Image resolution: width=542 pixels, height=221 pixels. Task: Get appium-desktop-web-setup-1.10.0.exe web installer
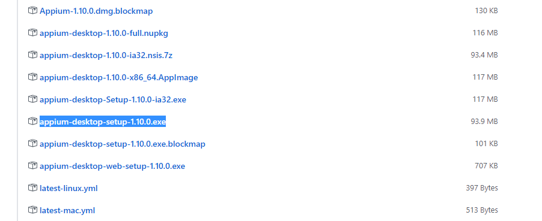pos(112,166)
